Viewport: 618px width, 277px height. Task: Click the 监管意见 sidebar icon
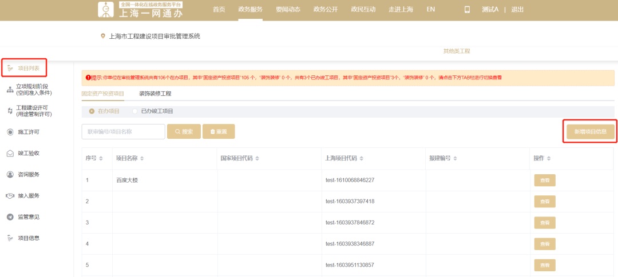click(x=10, y=216)
